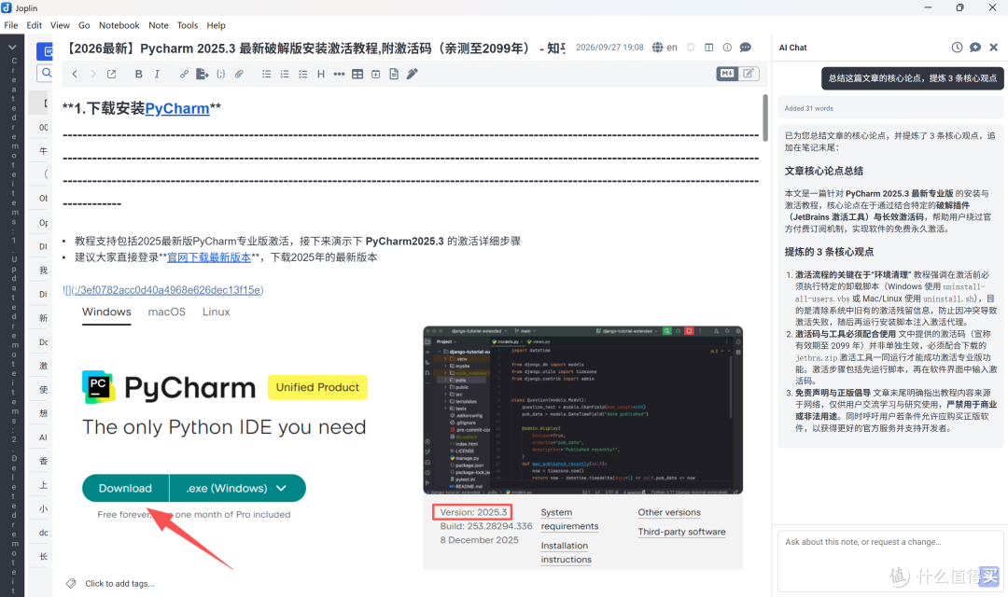1008x597 pixels.
Task: Click the green Download button
Action: (125, 489)
